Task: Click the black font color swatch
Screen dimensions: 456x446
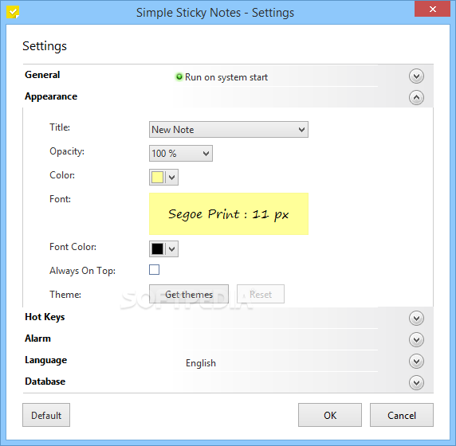Action: pyautogui.click(x=157, y=249)
